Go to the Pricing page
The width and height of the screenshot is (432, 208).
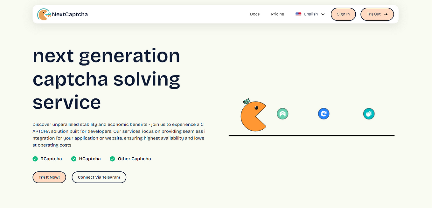pyautogui.click(x=278, y=14)
